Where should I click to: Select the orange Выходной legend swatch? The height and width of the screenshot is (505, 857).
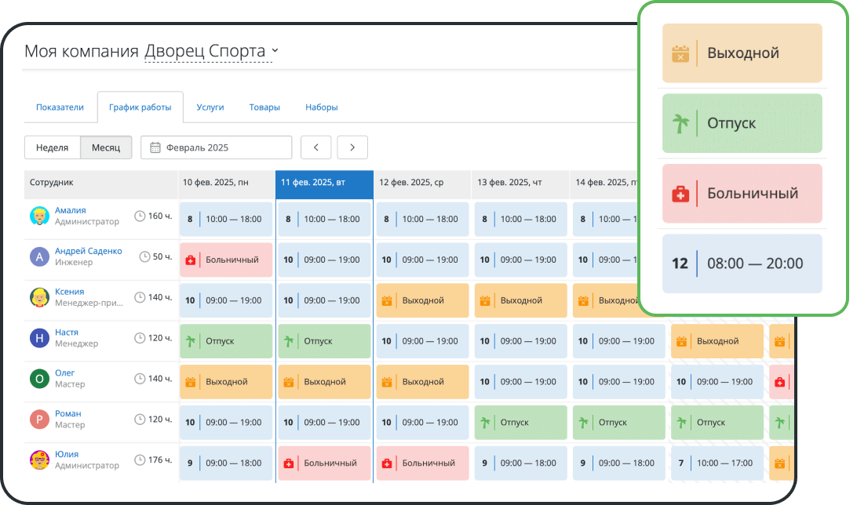(742, 53)
